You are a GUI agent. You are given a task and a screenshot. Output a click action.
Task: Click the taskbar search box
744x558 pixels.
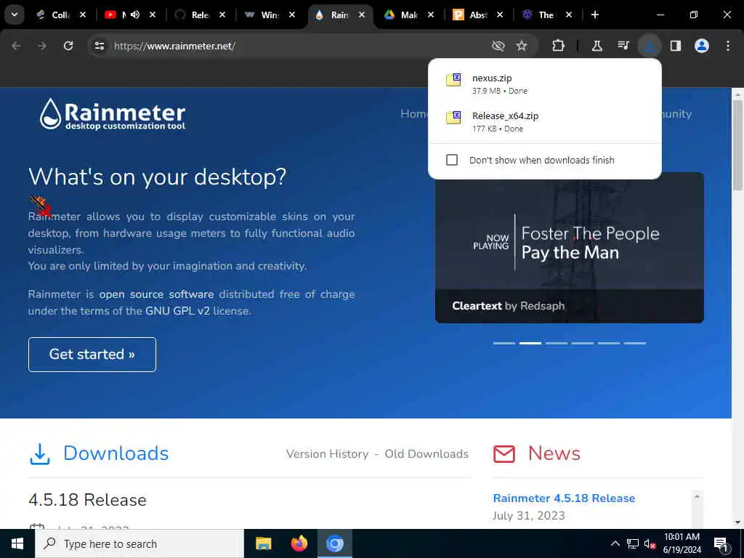click(x=139, y=543)
